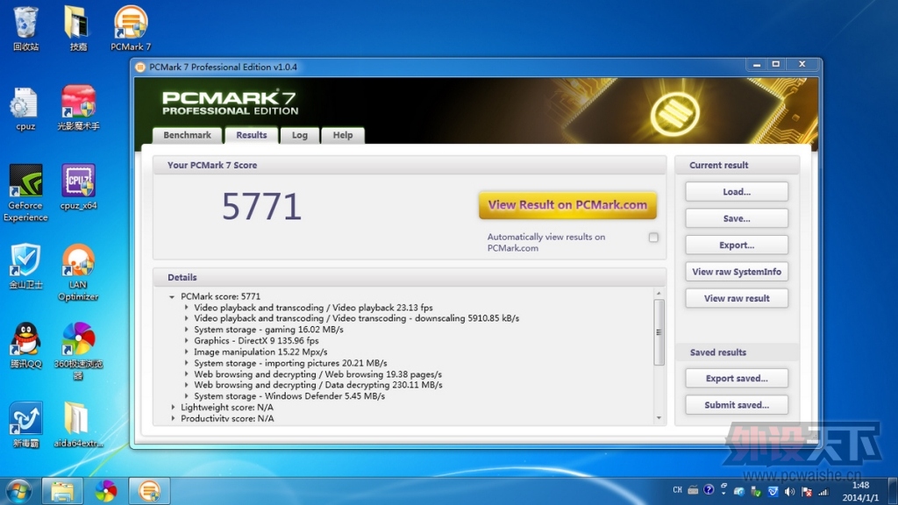Image resolution: width=898 pixels, height=505 pixels.
Task: Click the Export... button
Action: tap(737, 245)
